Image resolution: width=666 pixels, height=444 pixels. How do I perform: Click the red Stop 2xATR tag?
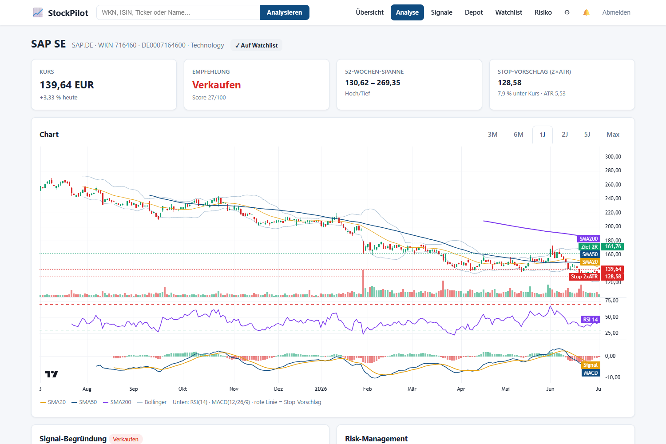tap(584, 277)
